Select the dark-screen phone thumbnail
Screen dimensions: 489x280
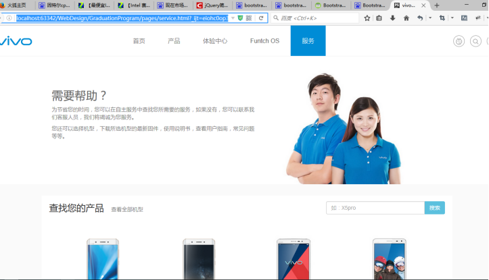click(199, 259)
